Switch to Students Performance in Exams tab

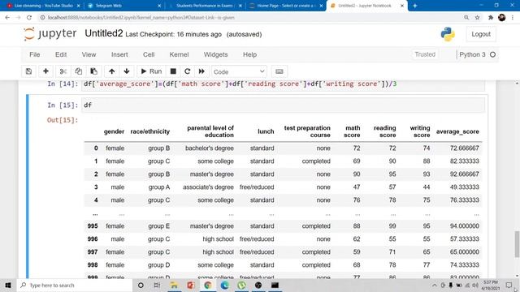[205, 6]
